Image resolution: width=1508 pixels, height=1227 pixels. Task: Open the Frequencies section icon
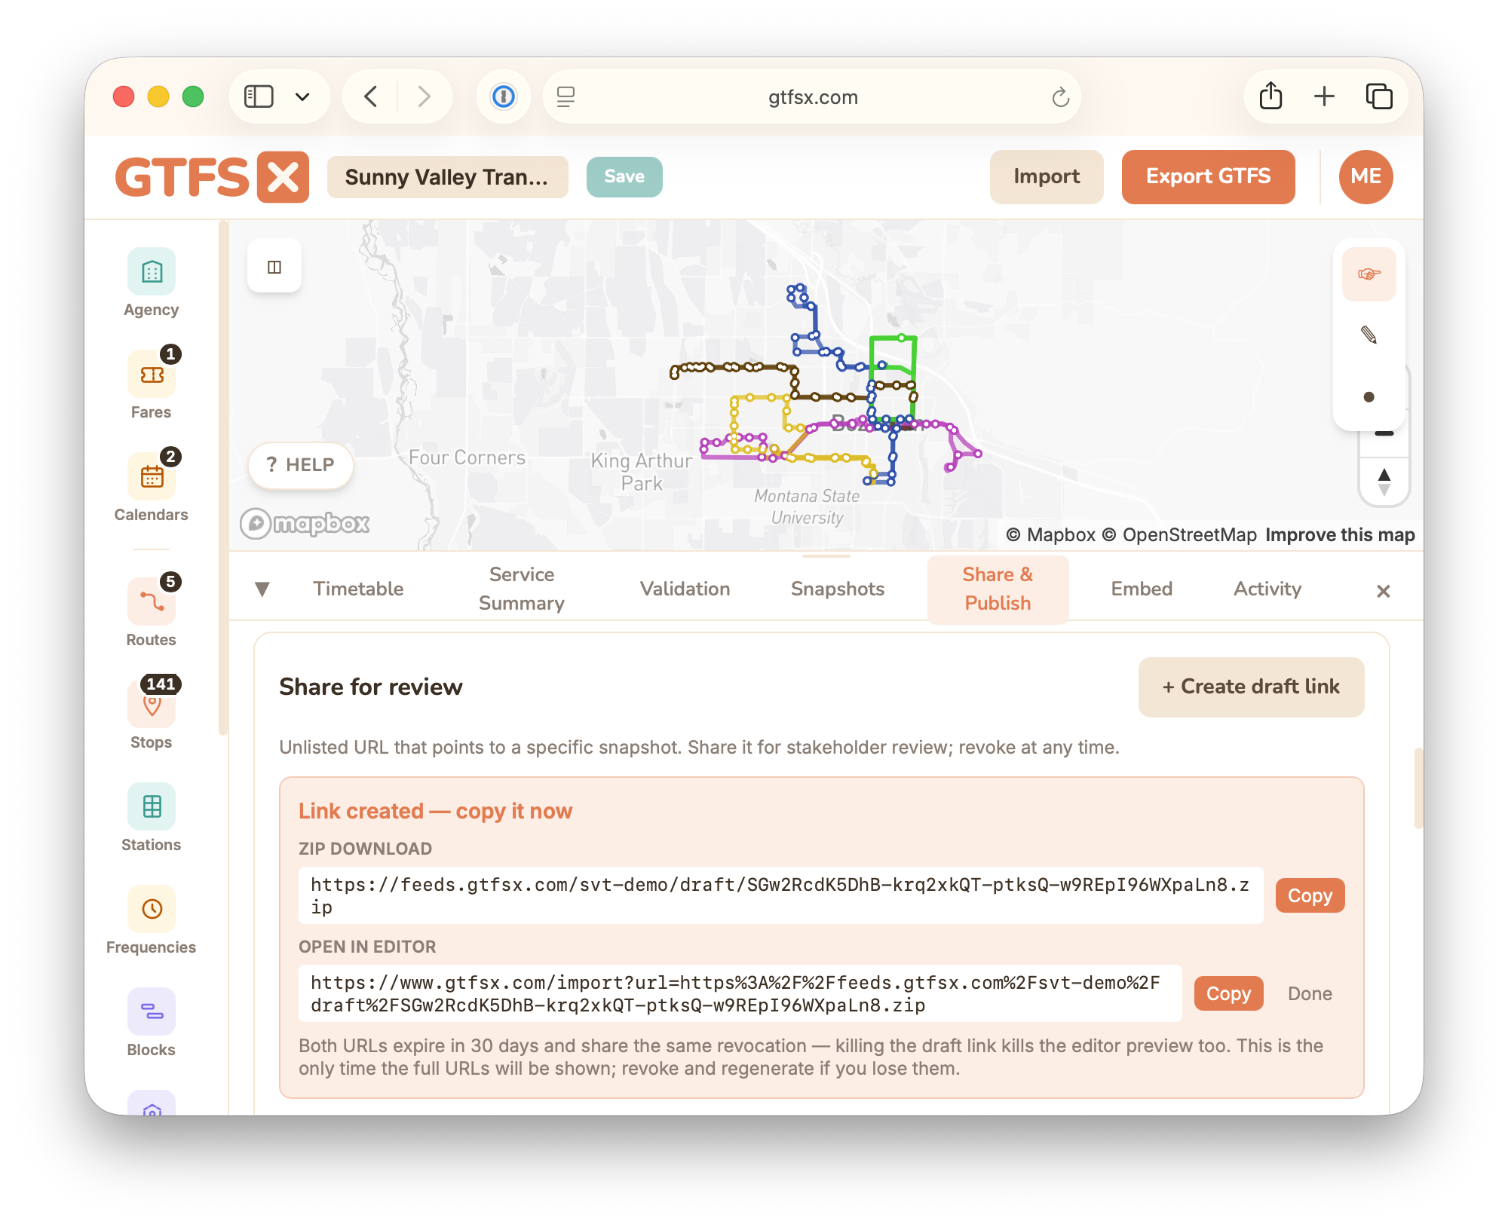coord(152,909)
